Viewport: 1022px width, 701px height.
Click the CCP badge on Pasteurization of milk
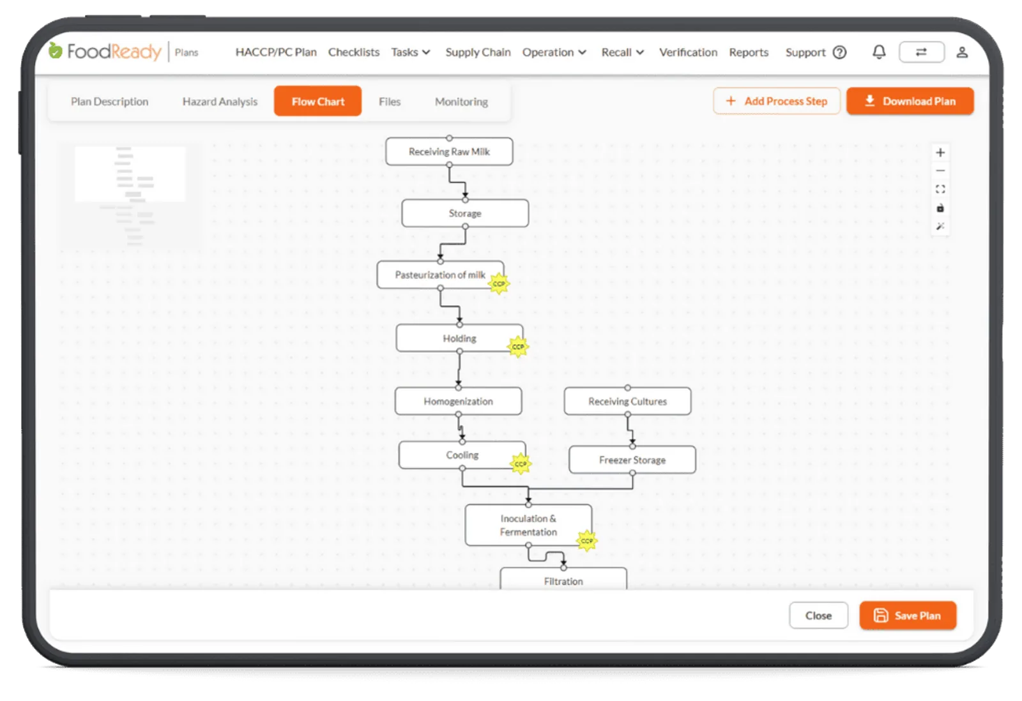[x=499, y=283]
